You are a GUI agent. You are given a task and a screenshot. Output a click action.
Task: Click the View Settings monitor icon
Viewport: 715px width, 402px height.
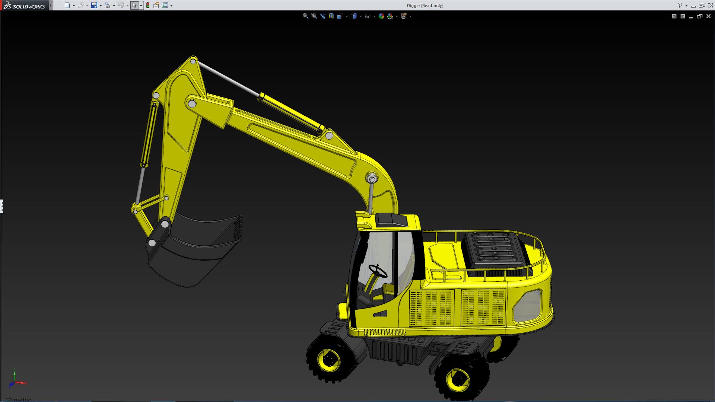pos(404,16)
